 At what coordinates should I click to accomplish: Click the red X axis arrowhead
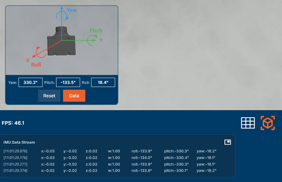point(33,56)
